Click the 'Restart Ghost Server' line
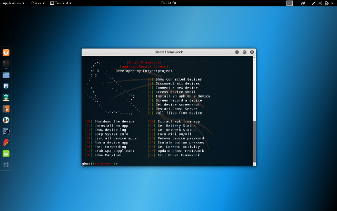The image size is (337, 211). (173, 109)
